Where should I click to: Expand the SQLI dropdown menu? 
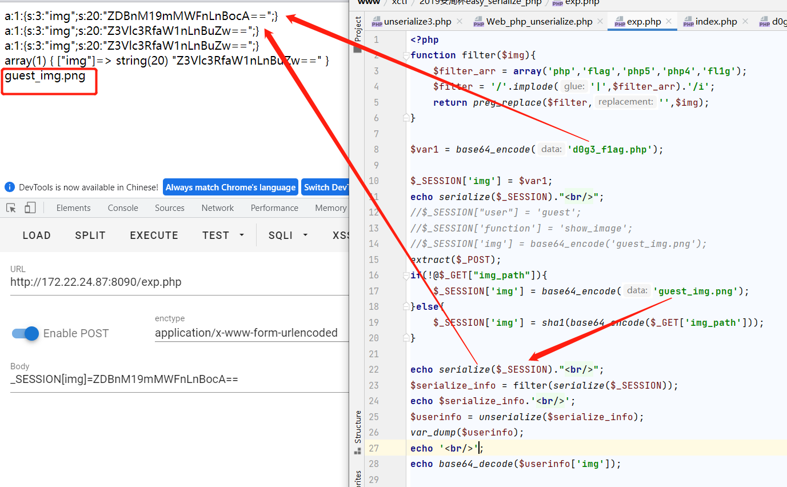[288, 235]
